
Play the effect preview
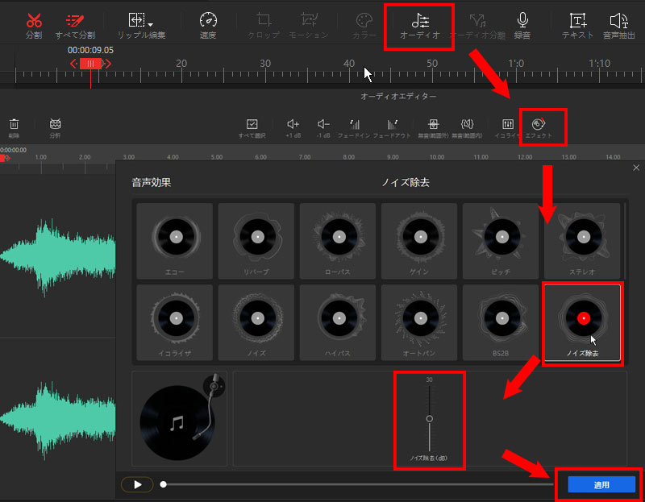pyautogui.click(x=137, y=484)
